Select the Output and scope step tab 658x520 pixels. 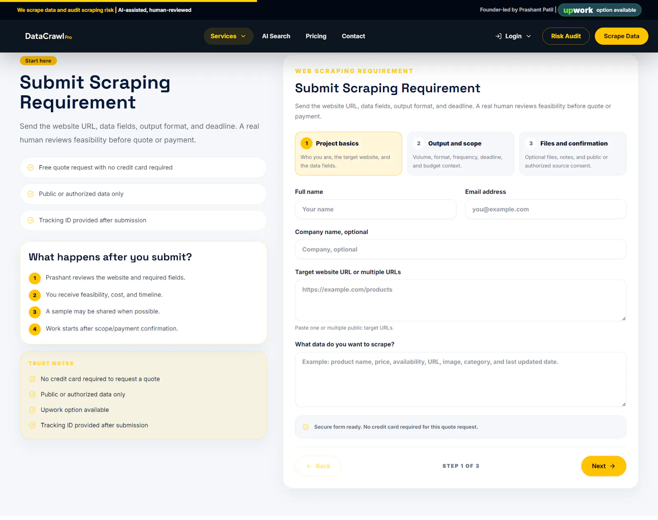461,154
